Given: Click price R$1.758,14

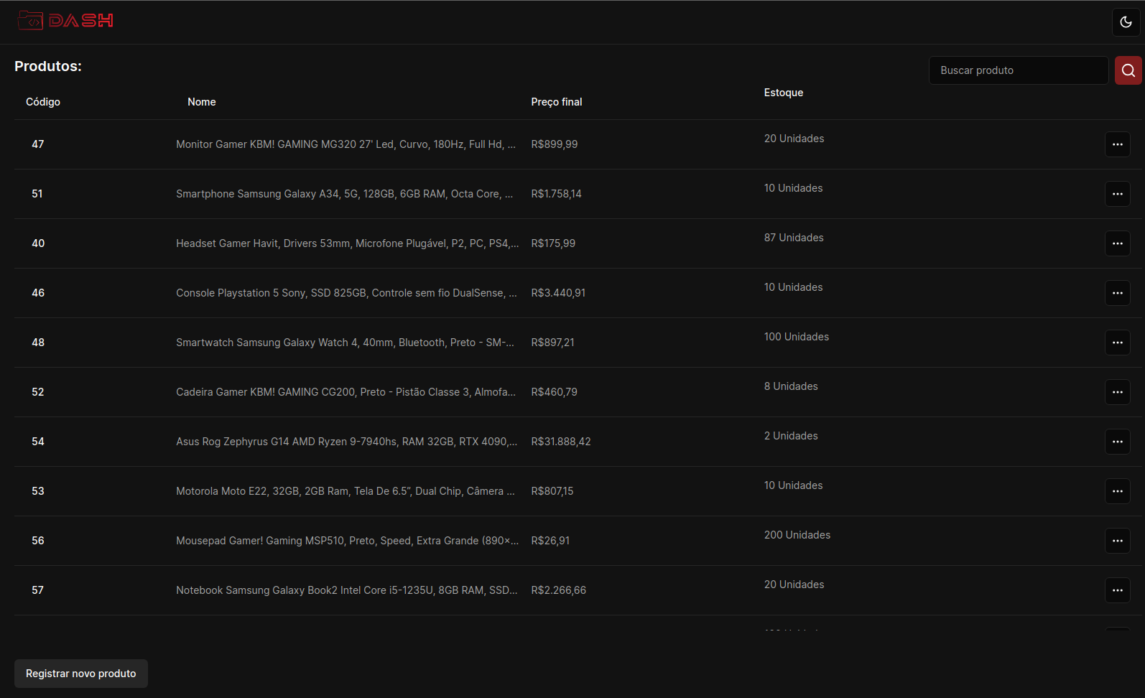Looking at the screenshot, I should click(557, 194).
